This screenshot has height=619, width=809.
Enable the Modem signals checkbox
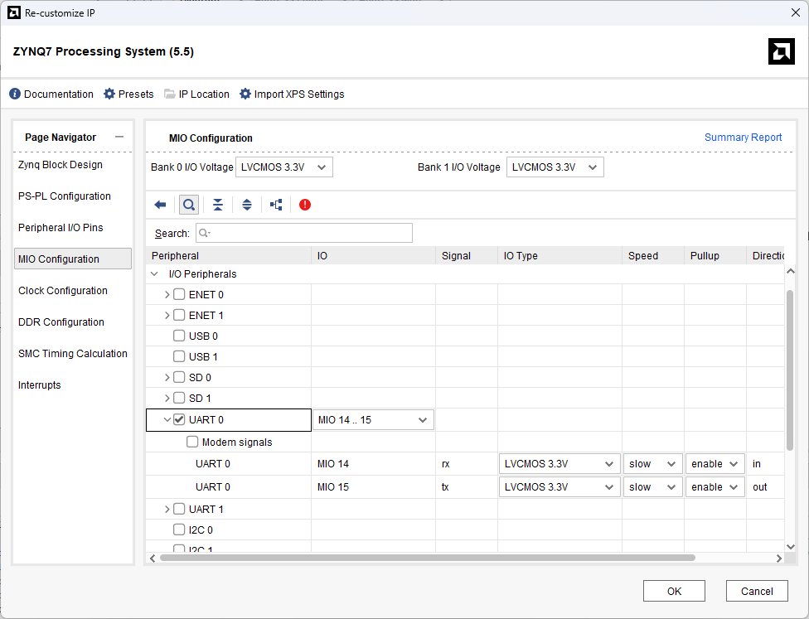point(192,442)
